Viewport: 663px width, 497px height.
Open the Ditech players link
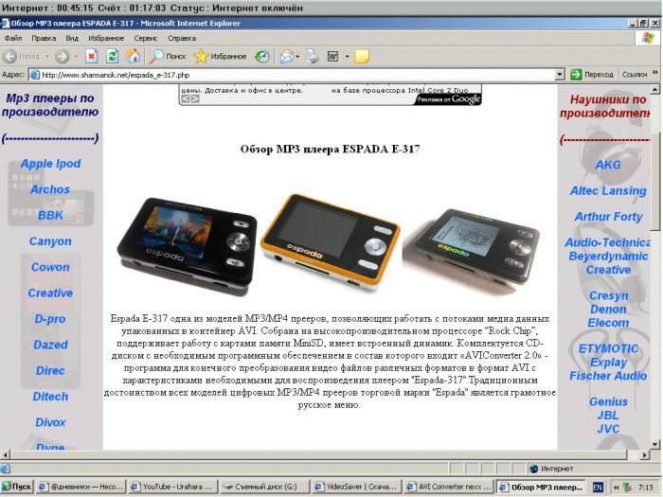click(50, 397)
